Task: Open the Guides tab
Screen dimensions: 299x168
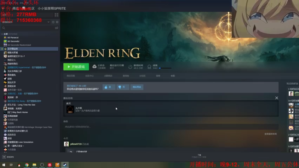Action: point(158,76)
